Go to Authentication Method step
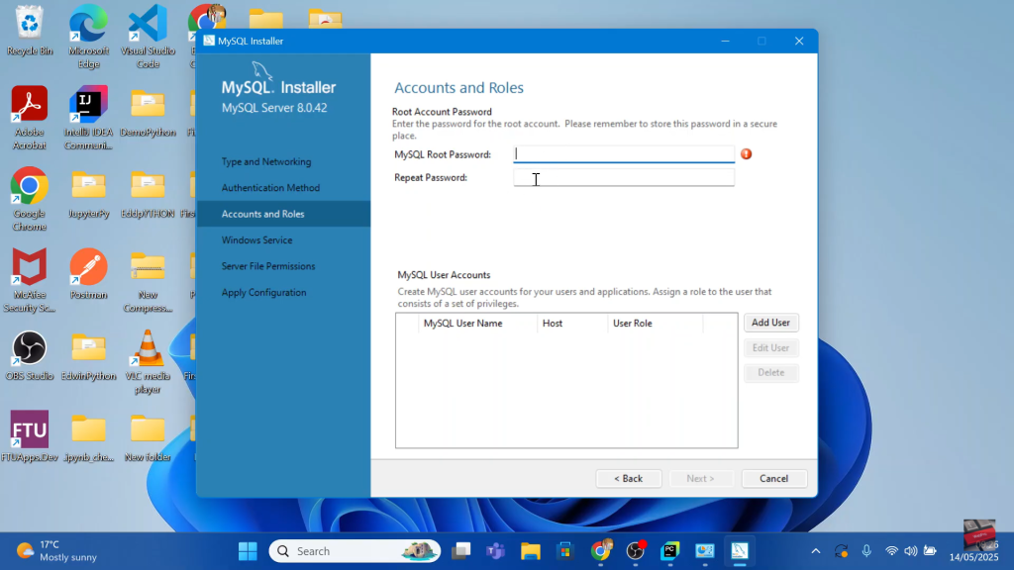The height and width of the screenshot is (570, 1014). [270, 187]
